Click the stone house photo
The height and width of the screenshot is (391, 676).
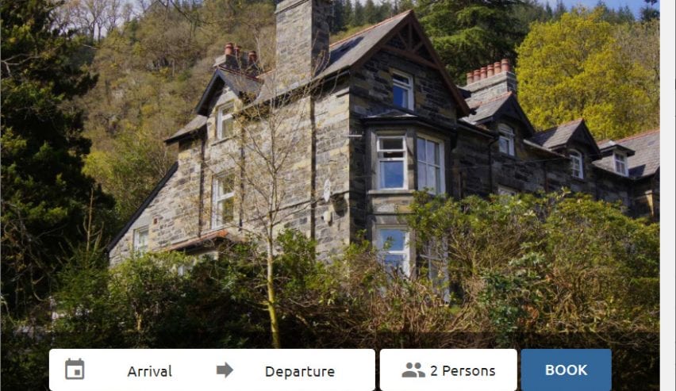330,172
